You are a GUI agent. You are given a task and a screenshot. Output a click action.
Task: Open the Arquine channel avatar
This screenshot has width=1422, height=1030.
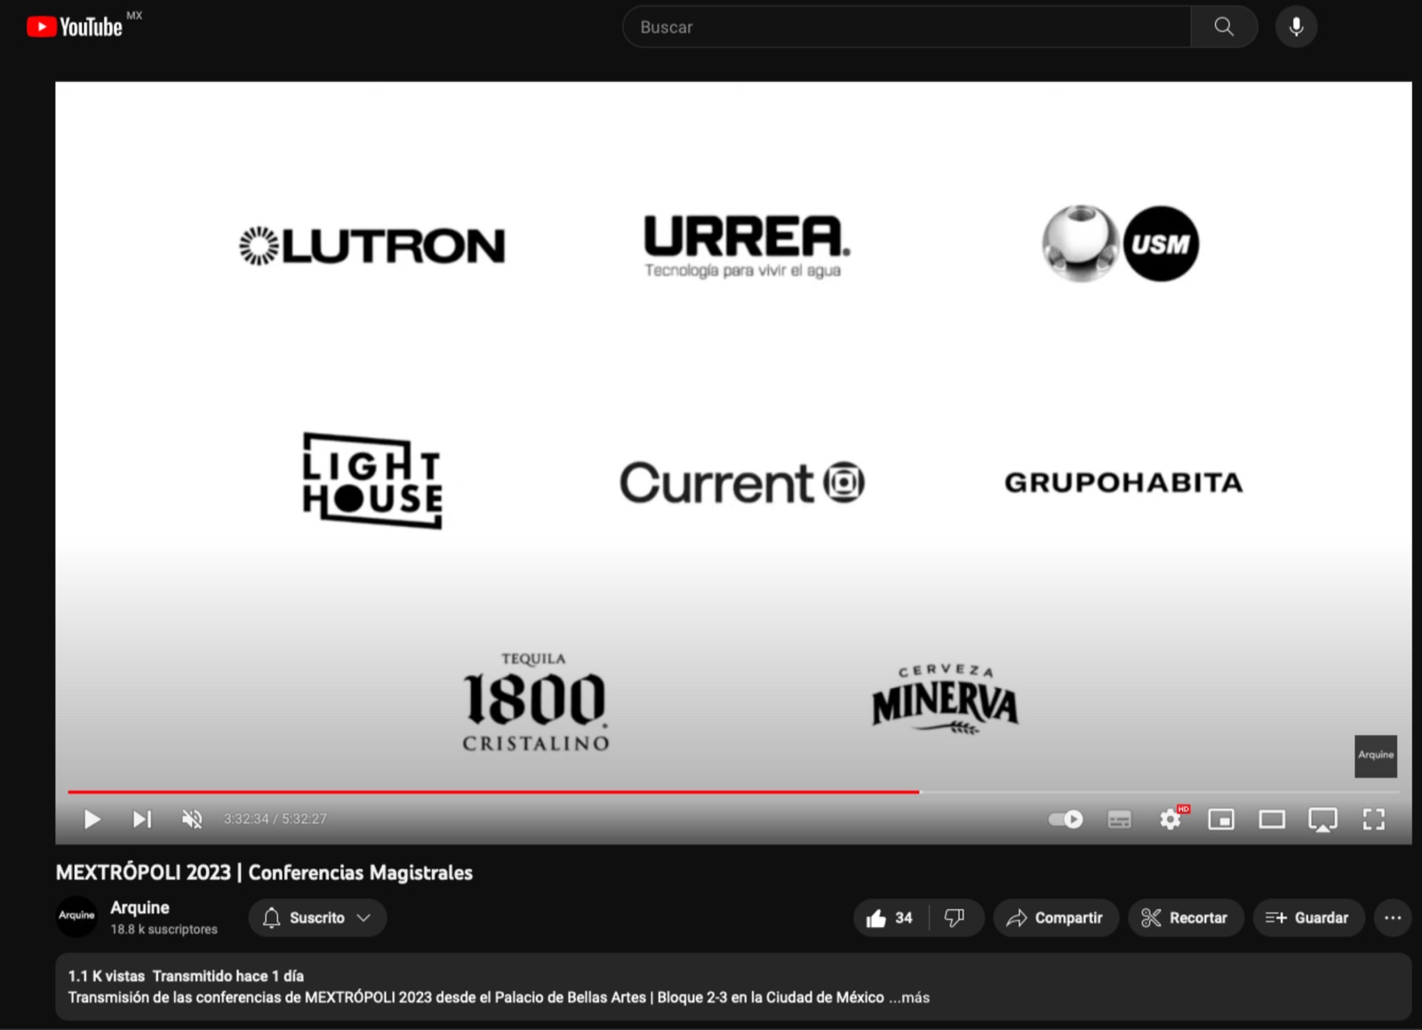click(76, 916)
